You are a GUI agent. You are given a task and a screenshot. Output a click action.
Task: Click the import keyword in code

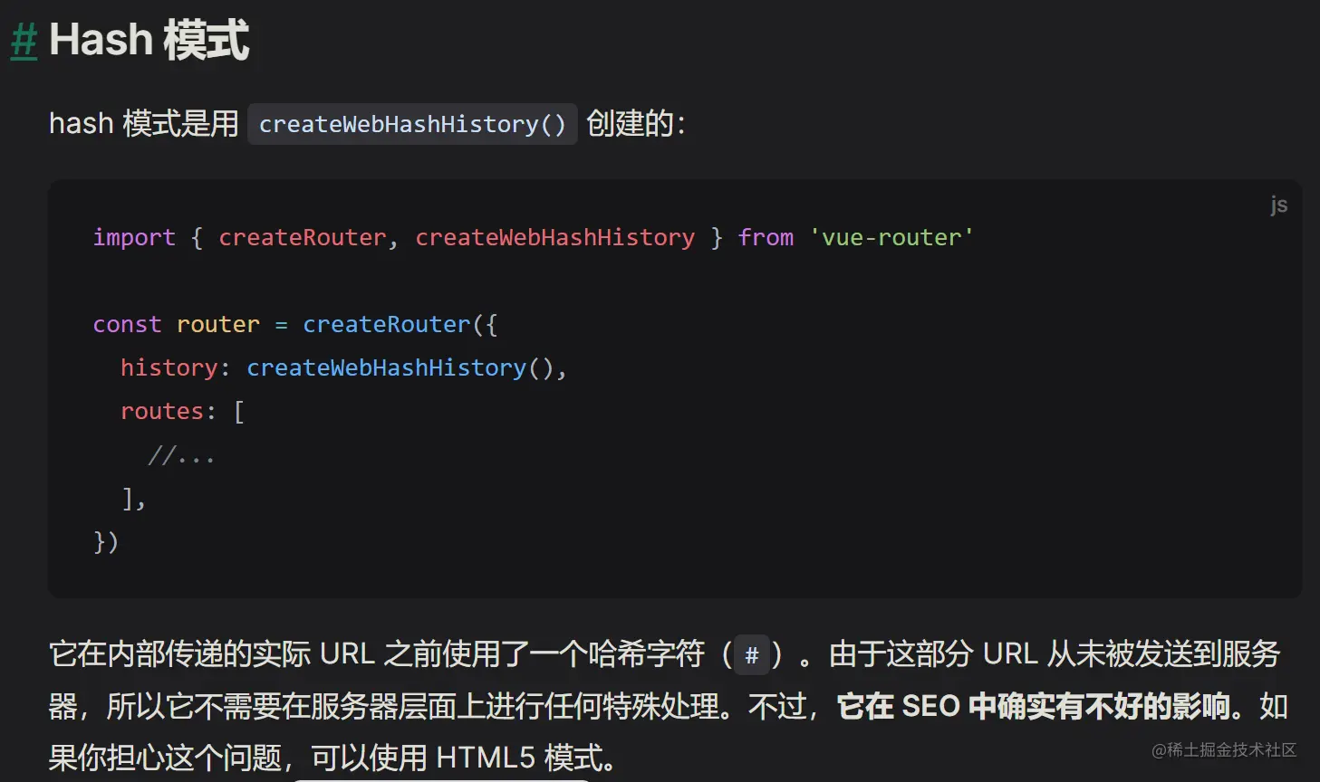[134, 237]
